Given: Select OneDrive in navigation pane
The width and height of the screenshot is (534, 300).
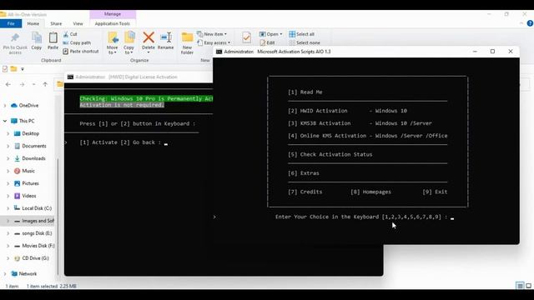Looking at the screenshot, I should pyautogui.click(x=28, y=106).
